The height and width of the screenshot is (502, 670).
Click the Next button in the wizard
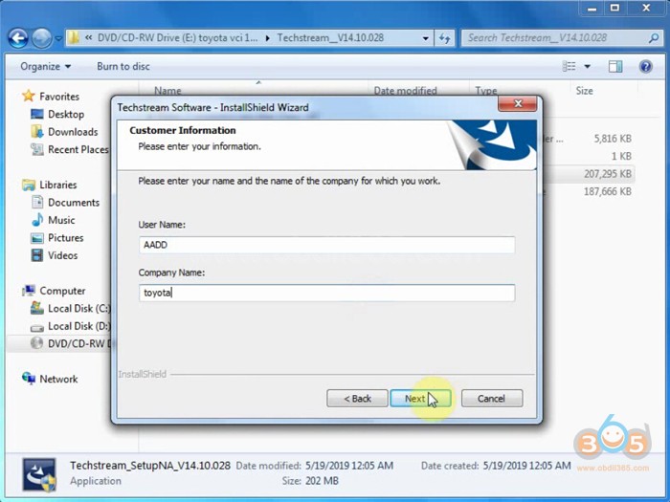click(420, 399)
